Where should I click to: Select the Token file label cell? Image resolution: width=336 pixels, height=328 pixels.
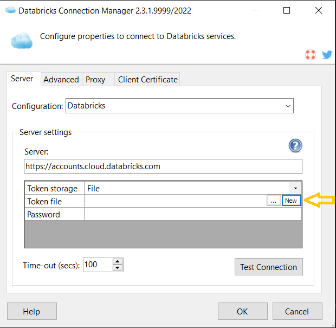click(54, 201)
